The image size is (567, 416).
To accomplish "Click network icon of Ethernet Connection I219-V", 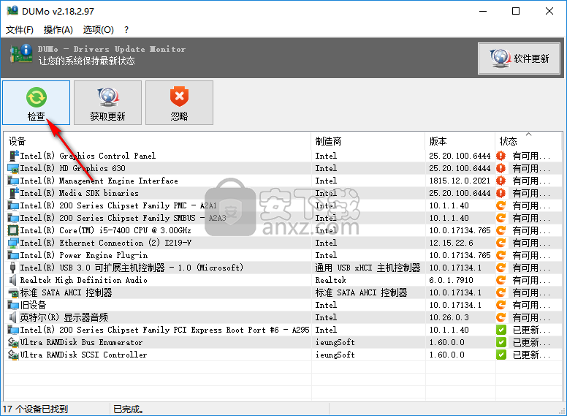I will [13, 243].
